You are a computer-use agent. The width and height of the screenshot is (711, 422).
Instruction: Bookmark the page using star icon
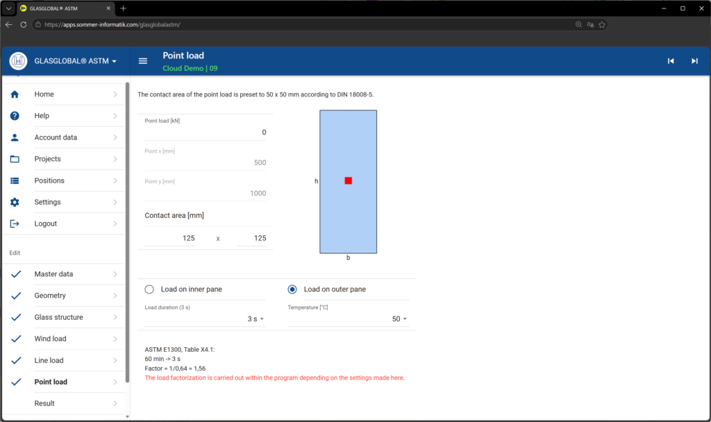point(602,24)
